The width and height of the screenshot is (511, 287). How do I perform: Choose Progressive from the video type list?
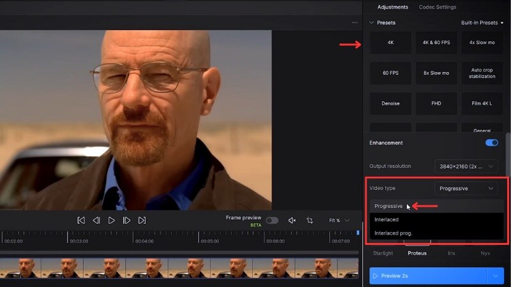[436, 206]
